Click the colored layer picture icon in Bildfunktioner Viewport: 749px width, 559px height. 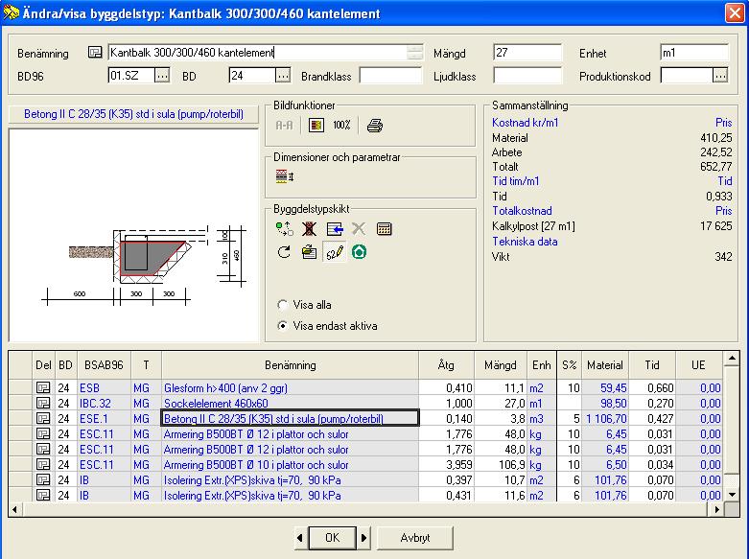pos(316,126)
